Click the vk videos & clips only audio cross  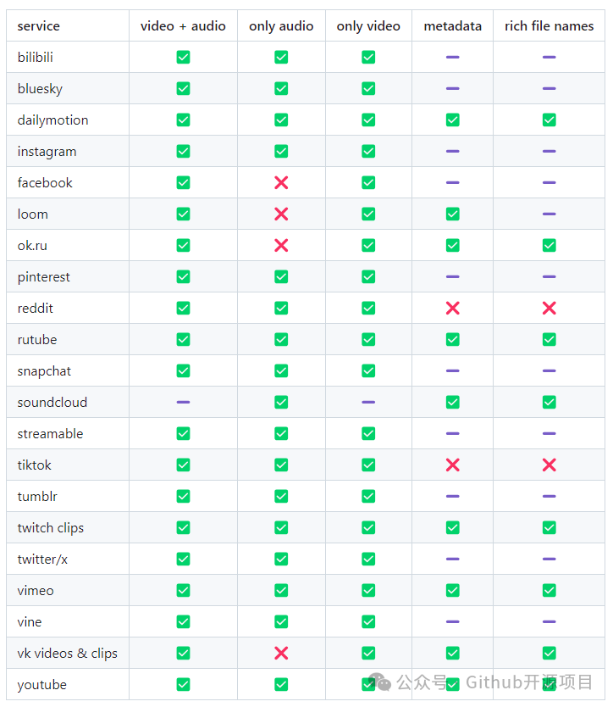point(281,653)
